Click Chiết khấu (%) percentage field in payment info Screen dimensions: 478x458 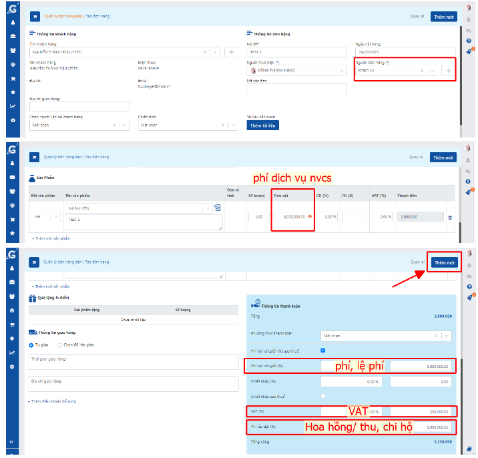351,381
